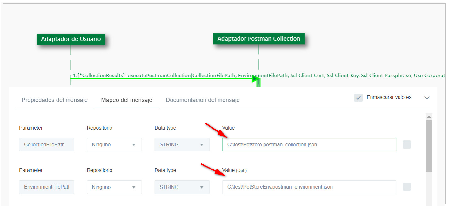Expand STRING data type dropdown for EnvironmentFilePath
Viewport: 449px width, 206px height.
pos(182,187)
